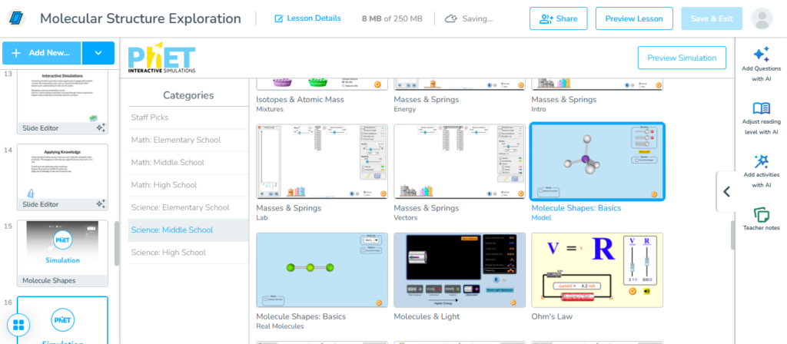
Task: Select Staff Picks category
Action: tap(188, 117)
